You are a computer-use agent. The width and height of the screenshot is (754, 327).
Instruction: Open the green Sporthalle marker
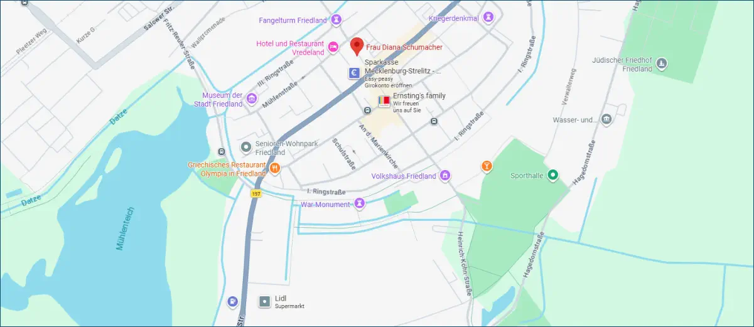click(x=552, y=176)
